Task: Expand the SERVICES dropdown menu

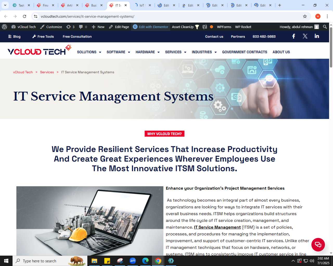Action: (176, 52)
